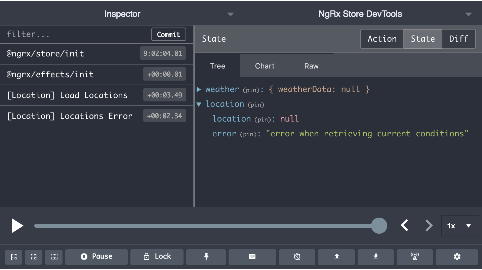Image resolution: width=482 pixels, height=270 pixels.
Task: Switch to the Chart tab
Action: [265, 66]
